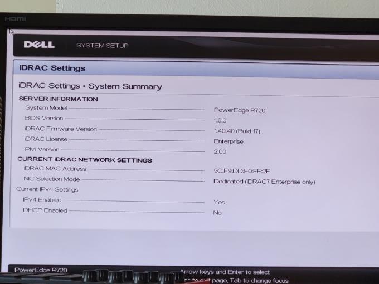Select the IPMI Version row label
The height and width of the screenshot is (284, 379).
tap(42, 149)
